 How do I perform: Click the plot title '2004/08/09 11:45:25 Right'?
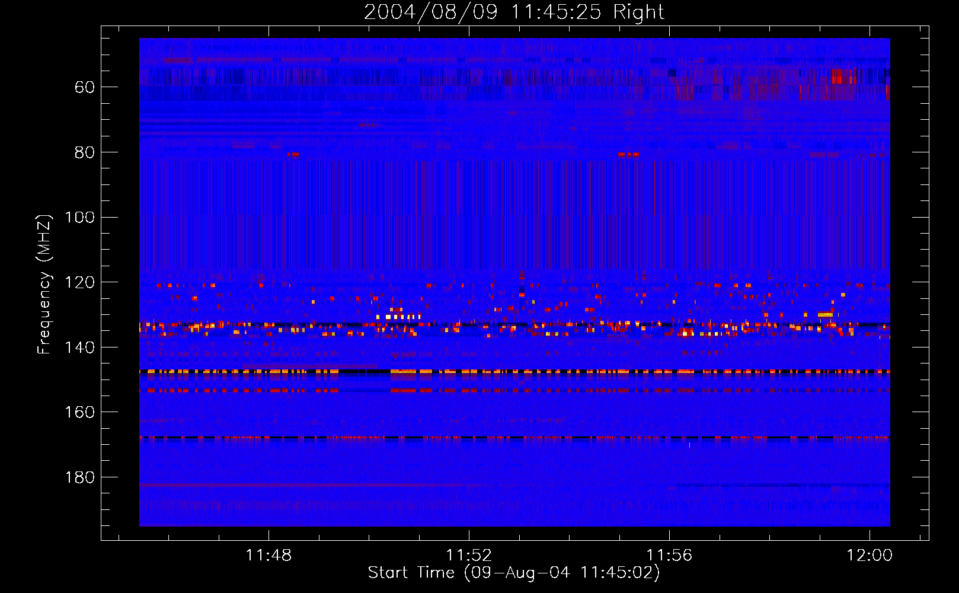click(514, 12)
